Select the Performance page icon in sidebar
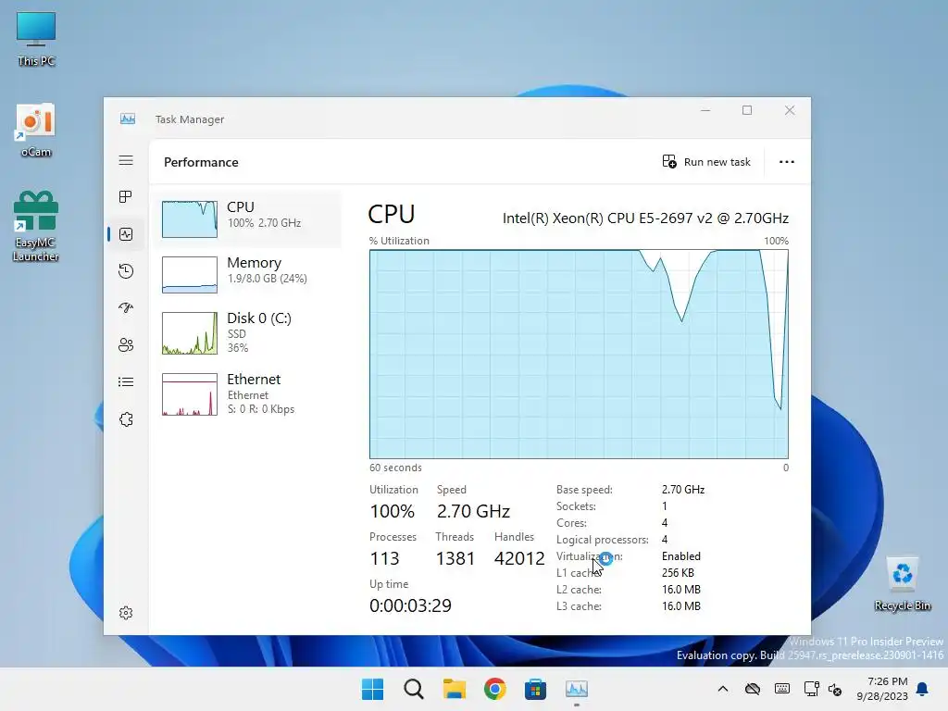 pos(126,234)
